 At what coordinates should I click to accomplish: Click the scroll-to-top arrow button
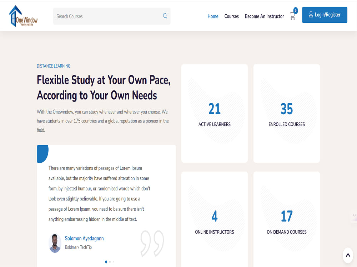click(x=348, y=255)
